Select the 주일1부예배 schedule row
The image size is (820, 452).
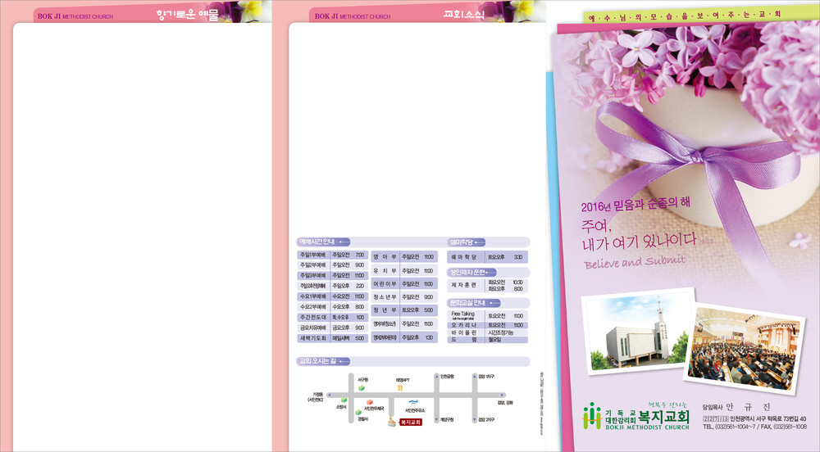click(332, 255)
